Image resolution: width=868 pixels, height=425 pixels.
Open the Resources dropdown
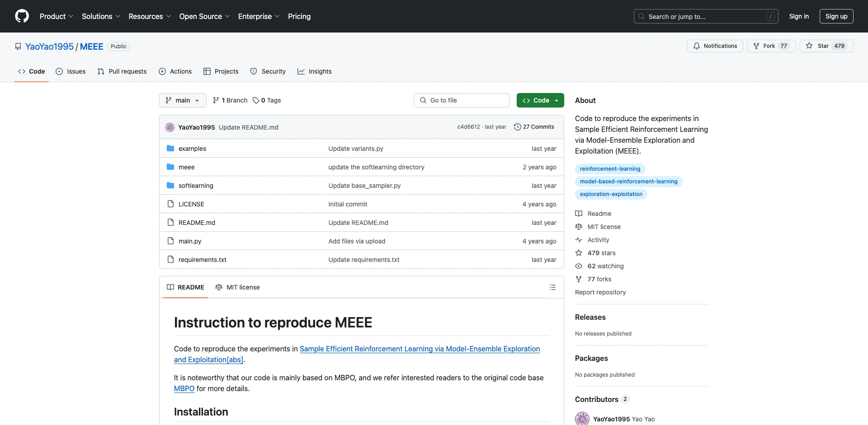pos(150,16)
